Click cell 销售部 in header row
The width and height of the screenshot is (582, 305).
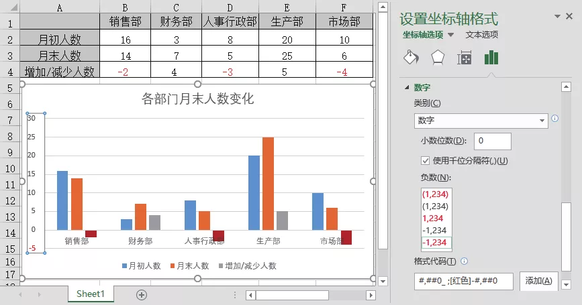coord(125,21)
